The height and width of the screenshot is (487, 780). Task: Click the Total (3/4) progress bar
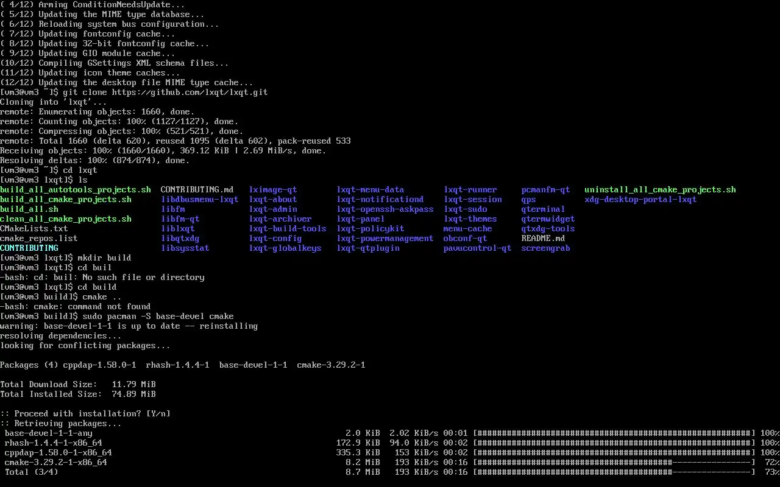(x=614, y=472)
